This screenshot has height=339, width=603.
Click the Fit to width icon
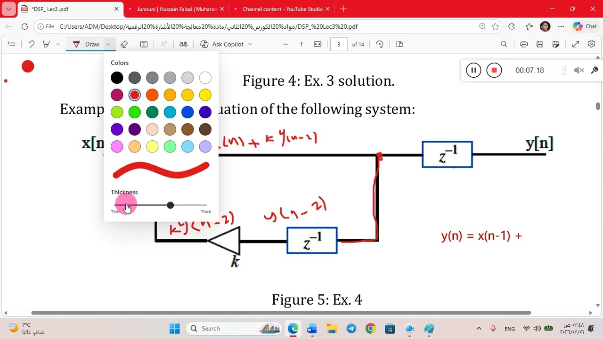click(x=318, y=44)
